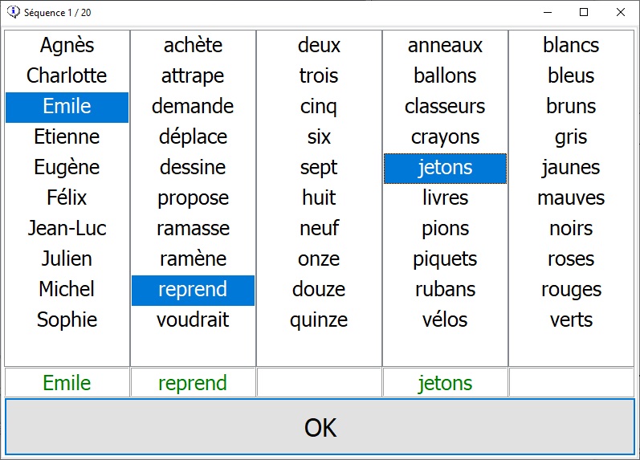This screenshot has height=460, width=640.
Task: Pick the color verts
Action: click(x=571, y=320)
